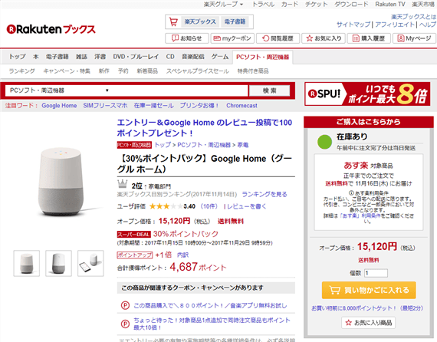Expand 楽天グループ dropdown in top bar
The width and height of the screenshot is (437, 342).
(x=223, y=4)
